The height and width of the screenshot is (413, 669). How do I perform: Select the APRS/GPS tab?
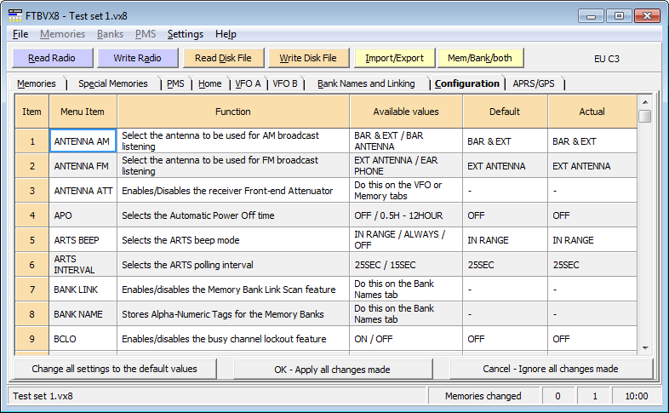pos(534,83)
